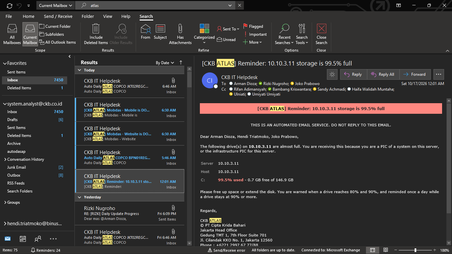The height and width of the screenshot is (254, 452).
Task: Toggle the Important filter
Action: tap(255, 34)
